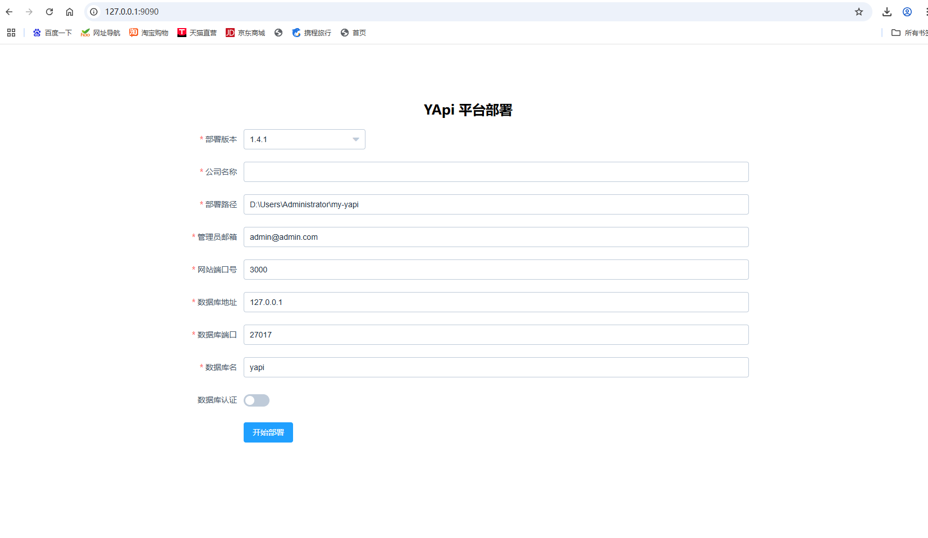Click the 数据库名 input field
The width and height of the screenshot is (928, 538).
tap(496, 367)
